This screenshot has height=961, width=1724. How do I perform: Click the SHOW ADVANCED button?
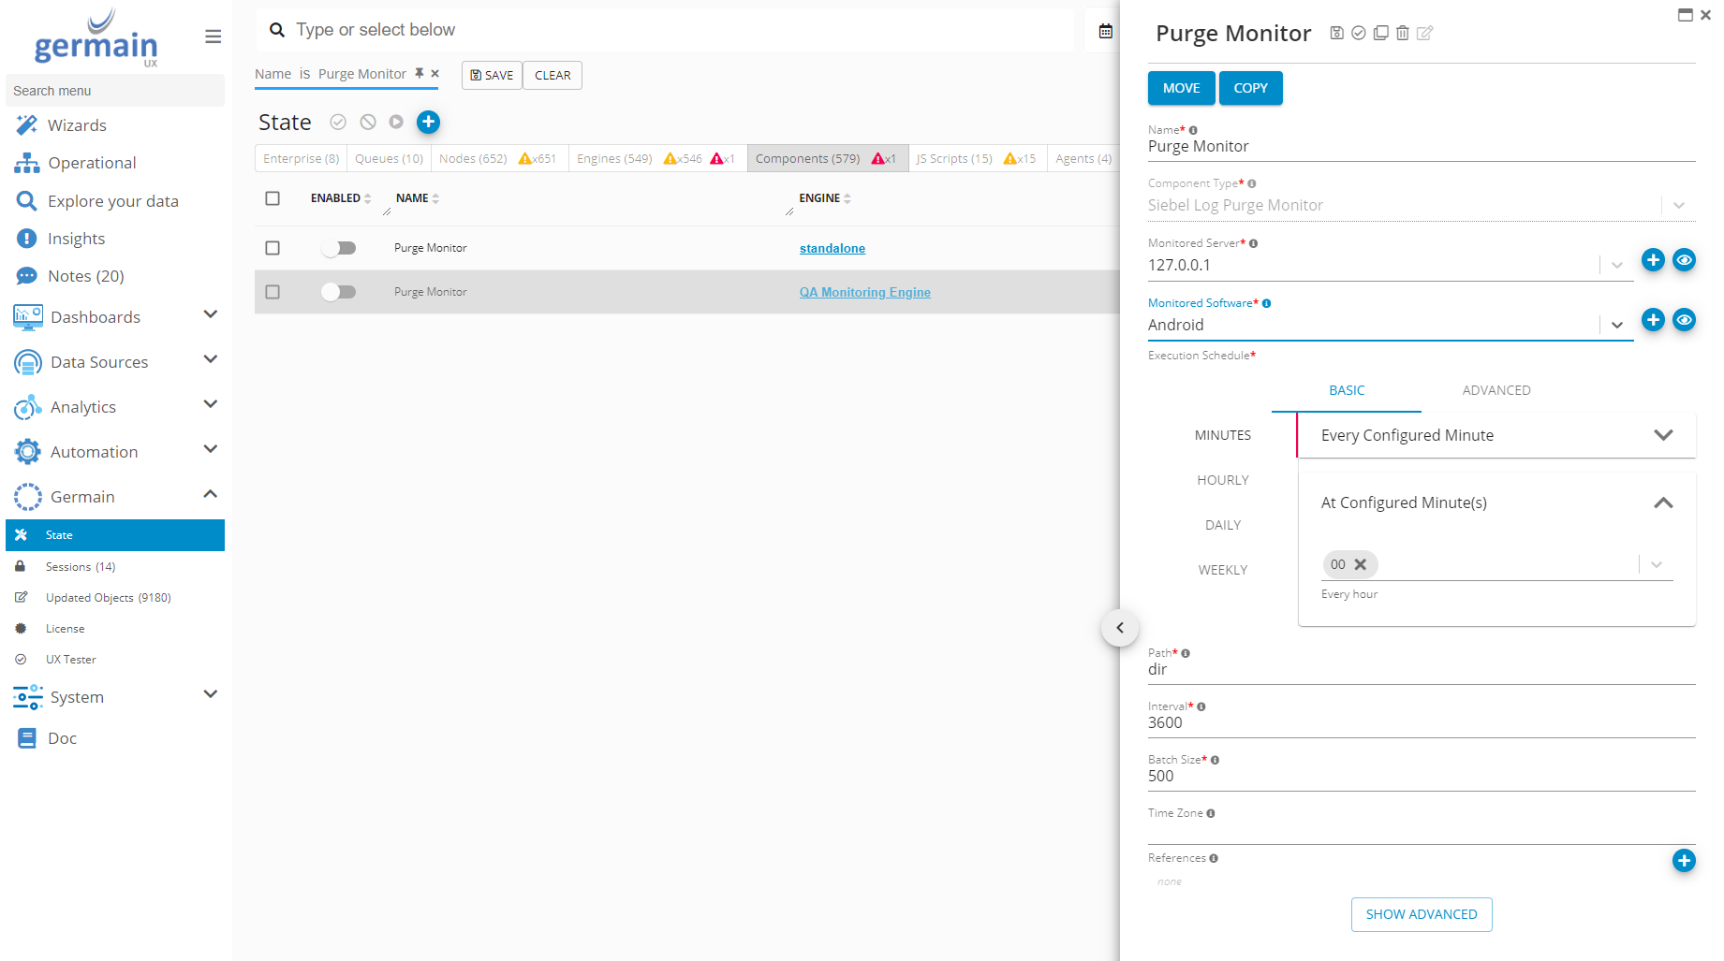point(1421,914)
